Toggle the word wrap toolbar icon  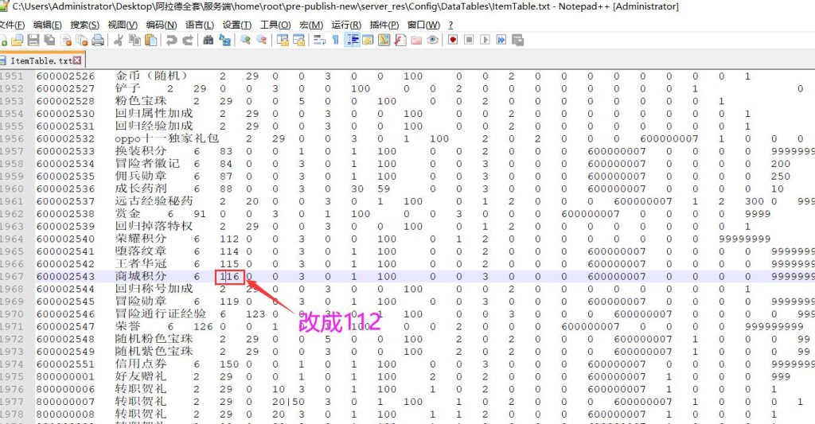pos(320,40)
